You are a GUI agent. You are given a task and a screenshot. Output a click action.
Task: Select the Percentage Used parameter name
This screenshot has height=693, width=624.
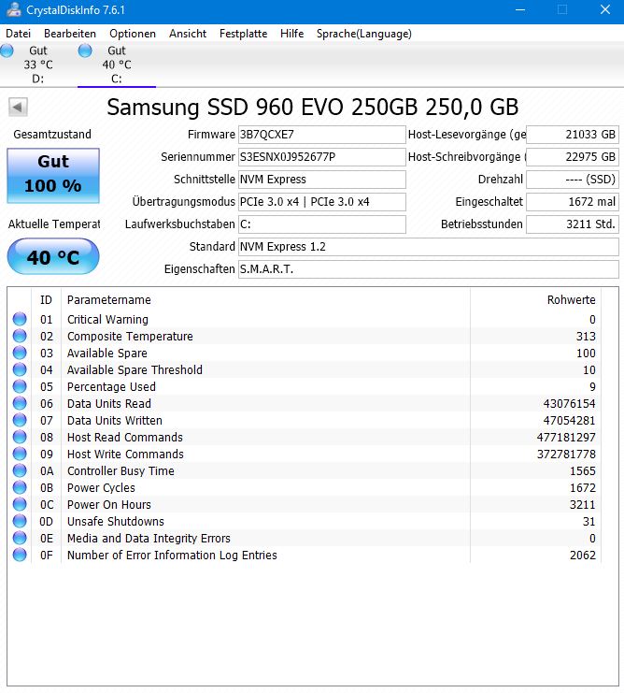point(111,387)
